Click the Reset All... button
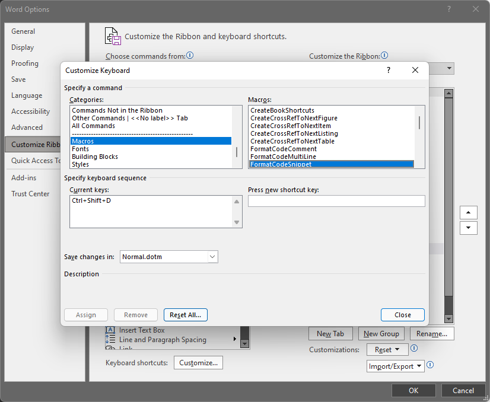The height and width of the screenshot is (402, 490). 186,315
